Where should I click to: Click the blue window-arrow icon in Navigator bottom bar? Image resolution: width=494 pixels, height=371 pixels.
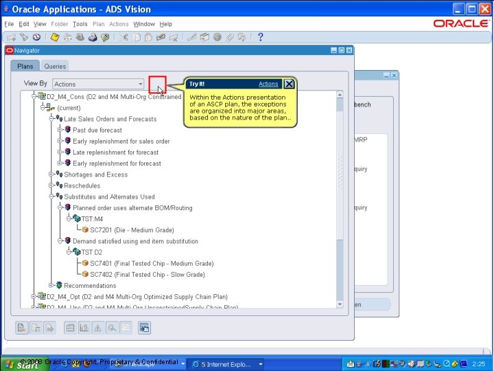144,328
